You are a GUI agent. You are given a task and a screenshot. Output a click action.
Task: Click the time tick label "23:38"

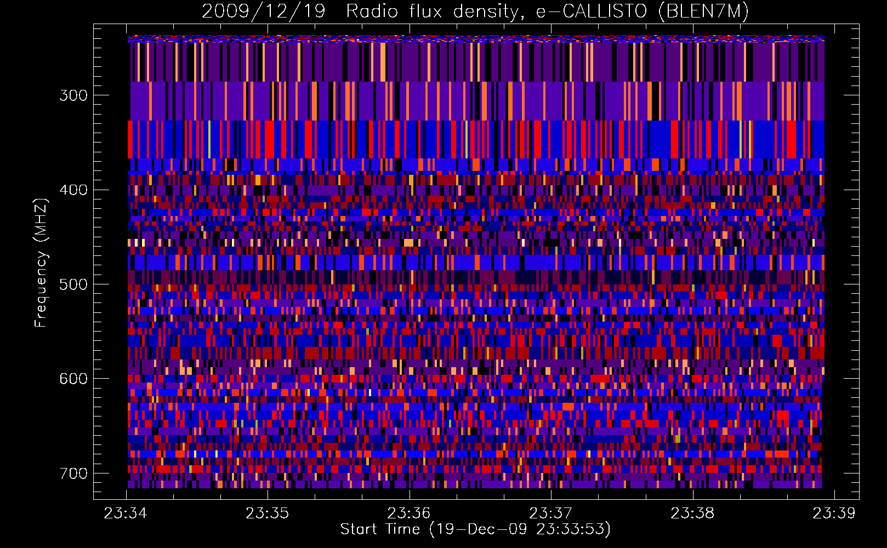[692, 513]
